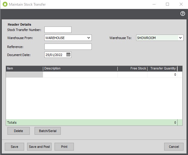Click the Transfer Quantity cell showing 0
The image size is (188, 155).
[162, 75]
